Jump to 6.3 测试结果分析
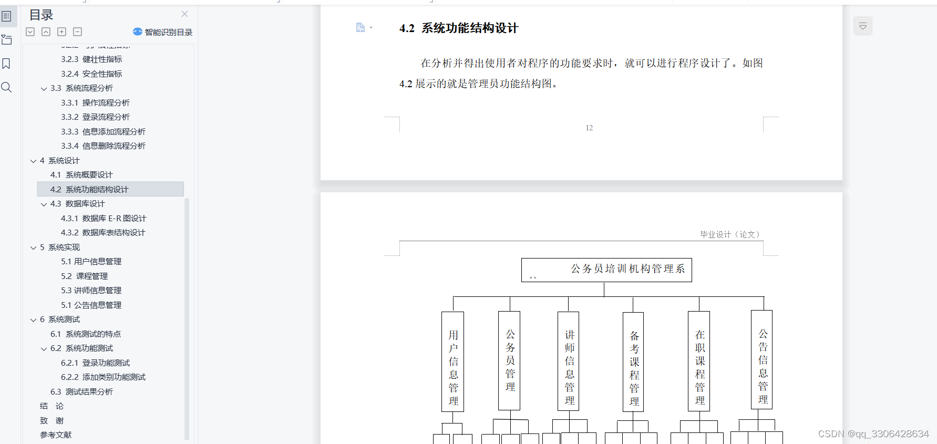Screen dimensions: 937x444 click(81, 392)
